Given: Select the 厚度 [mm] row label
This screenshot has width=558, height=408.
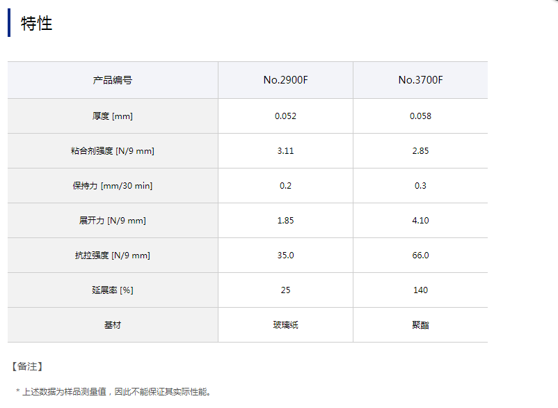Looking at the screenshot, I should tap(113, 116).
